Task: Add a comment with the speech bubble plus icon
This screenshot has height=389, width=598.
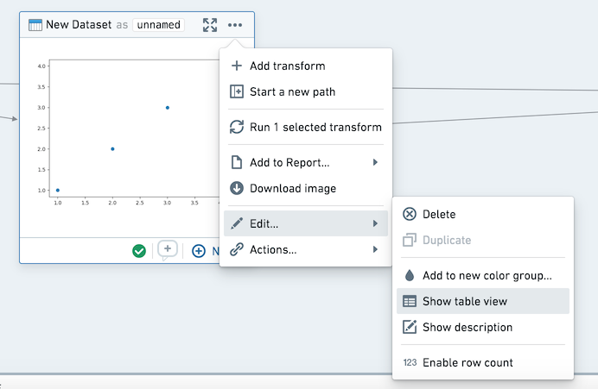Action: [x=168, y=250]
